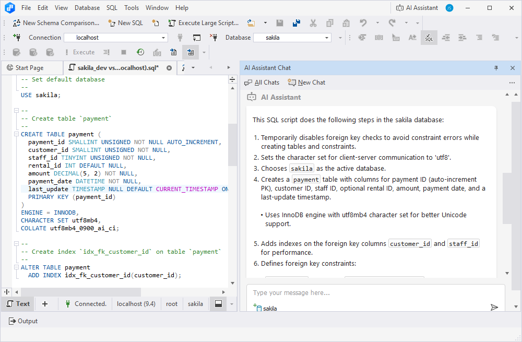Switch to the Start Page tab
The image size is (522, 342).
[x=31, y=67]
